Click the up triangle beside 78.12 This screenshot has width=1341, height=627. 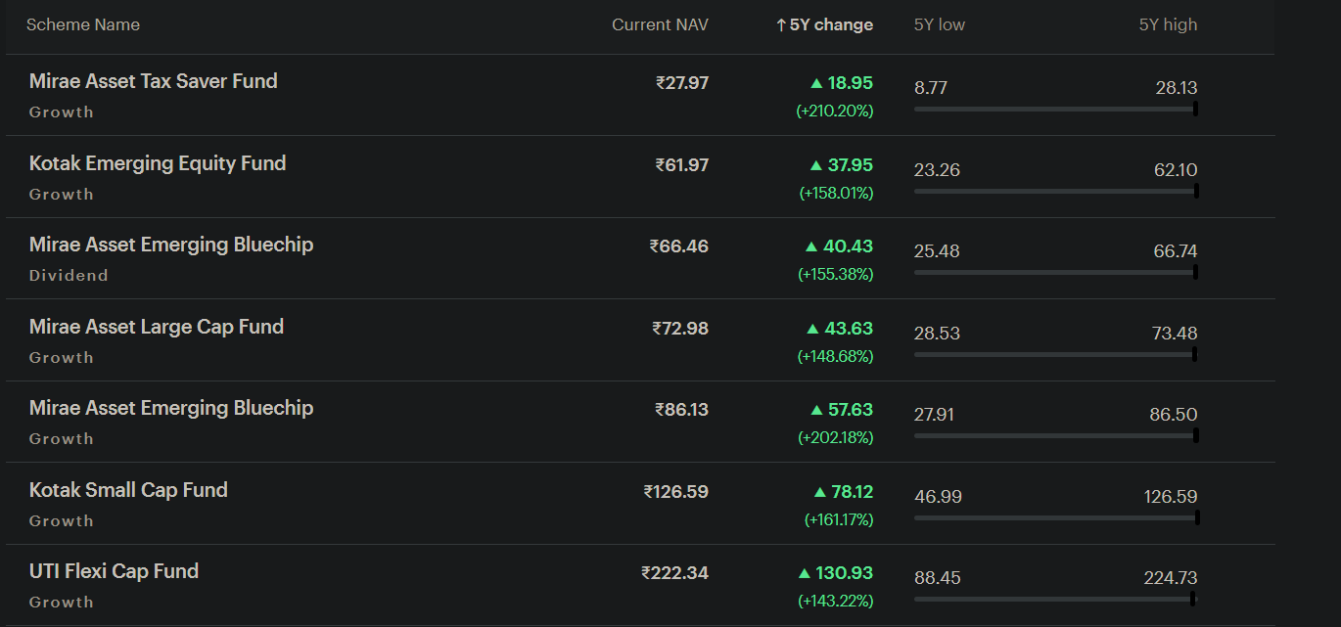click(820, 492)
